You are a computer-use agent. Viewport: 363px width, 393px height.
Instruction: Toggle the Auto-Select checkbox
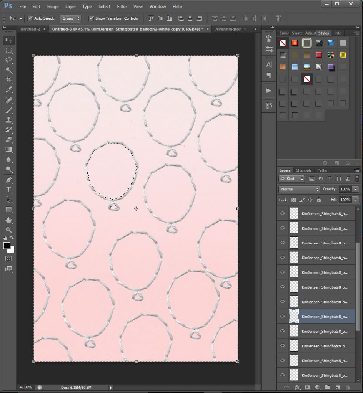(30, 18)
